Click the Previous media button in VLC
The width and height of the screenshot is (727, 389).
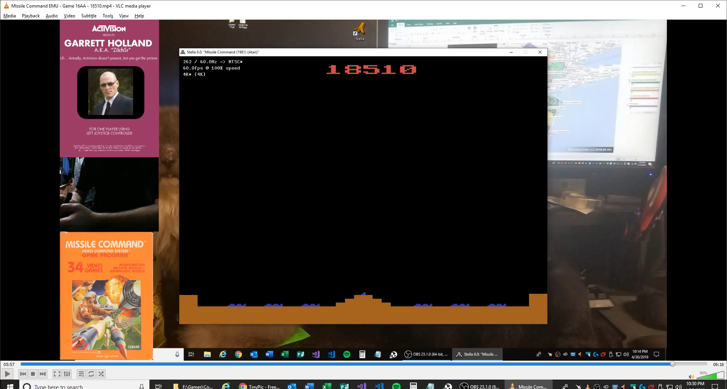[x=23, y=374]
